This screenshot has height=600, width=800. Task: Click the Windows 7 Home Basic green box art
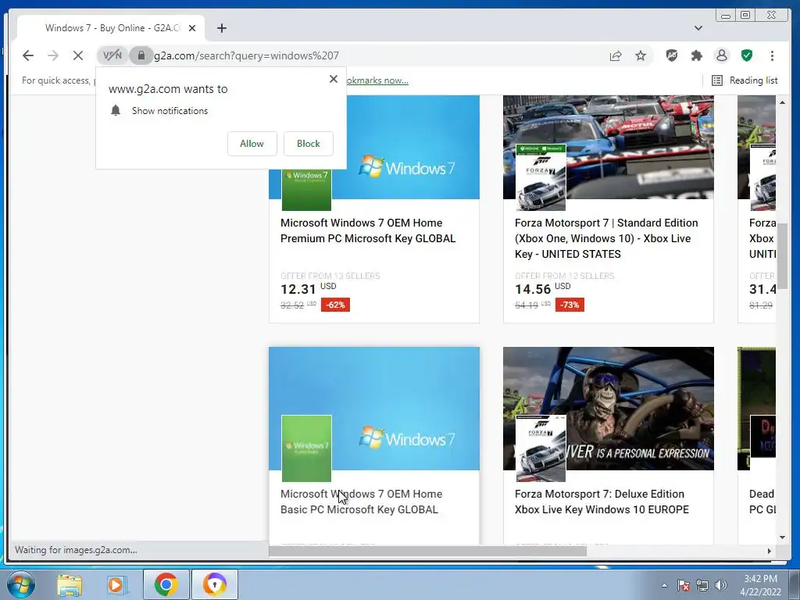tap(306, 448)
